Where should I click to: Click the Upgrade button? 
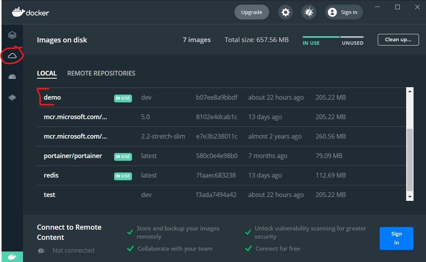[x=252, y=12]
